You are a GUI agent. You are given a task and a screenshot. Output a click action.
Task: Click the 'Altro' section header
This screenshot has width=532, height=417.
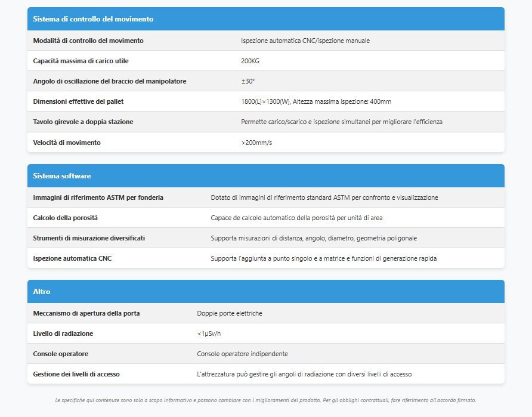[x=42, y=292]
